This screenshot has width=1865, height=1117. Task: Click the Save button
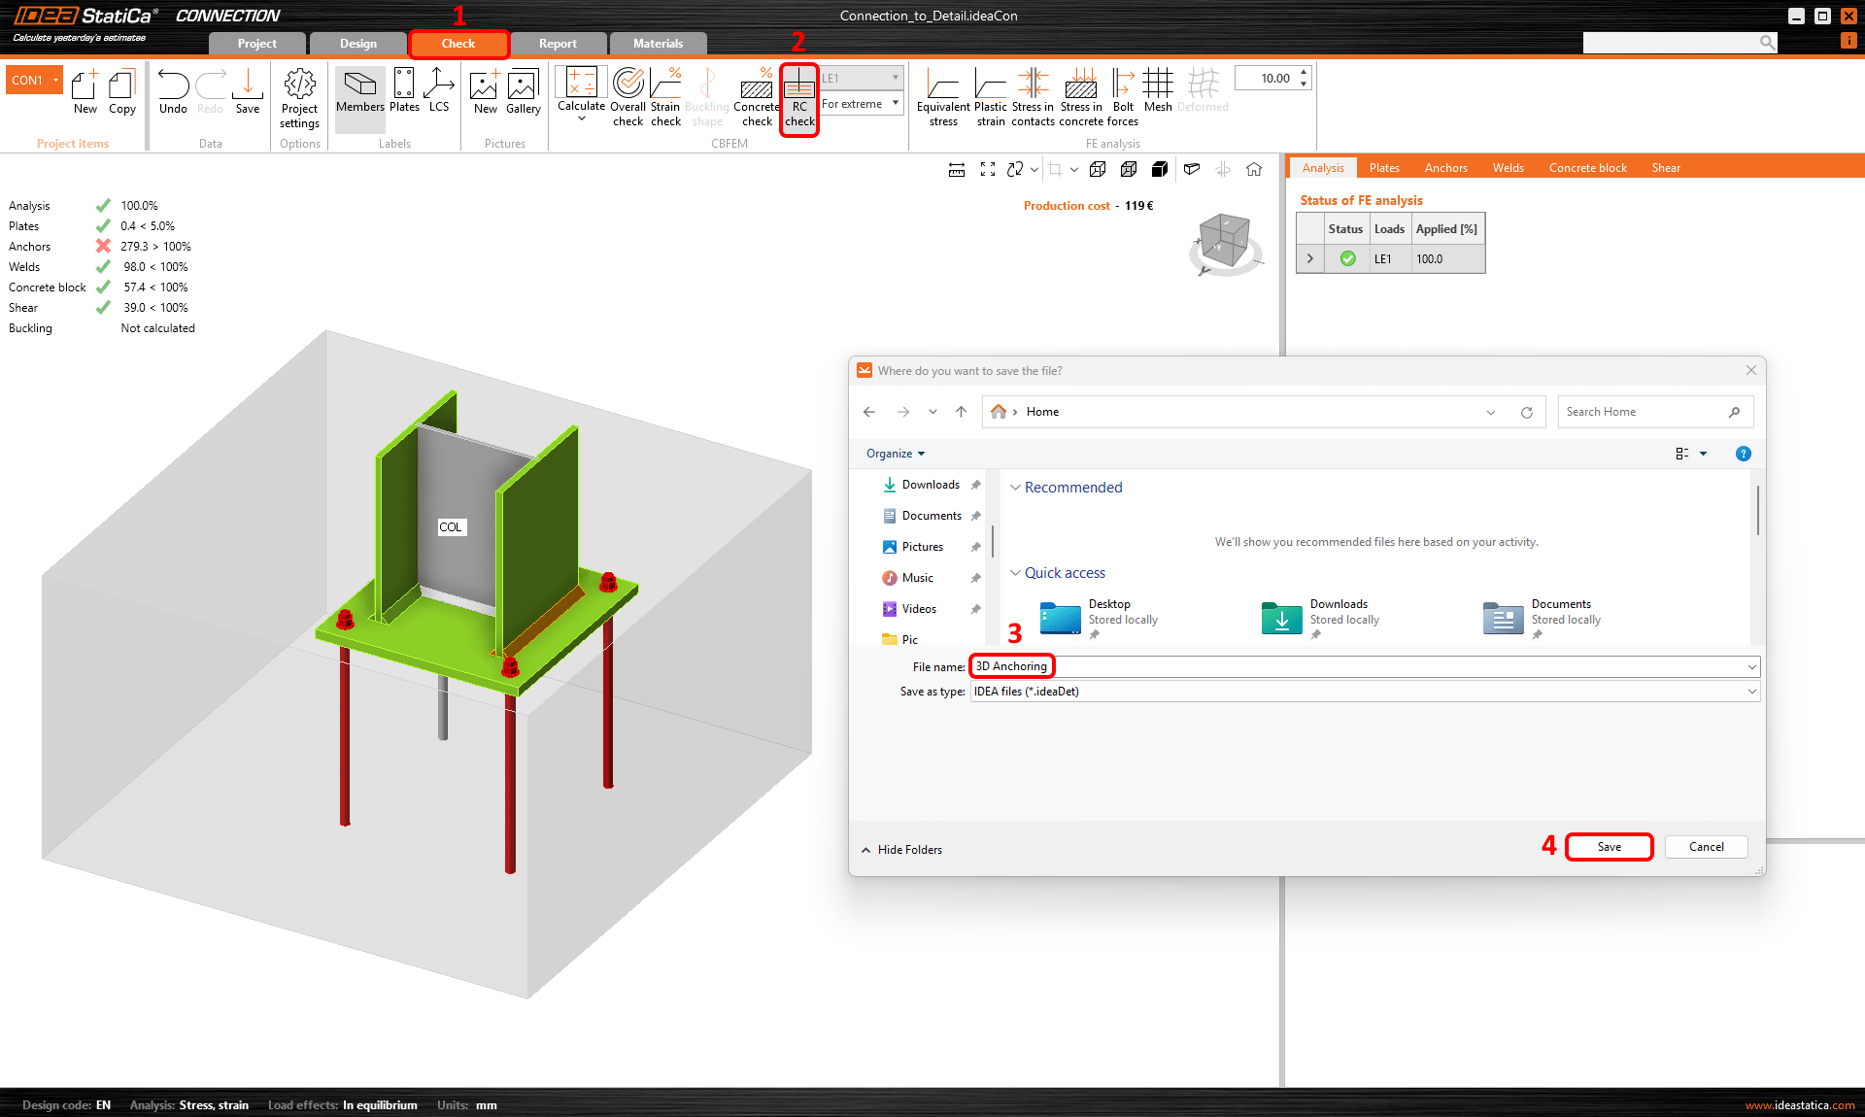(1608, 846)
